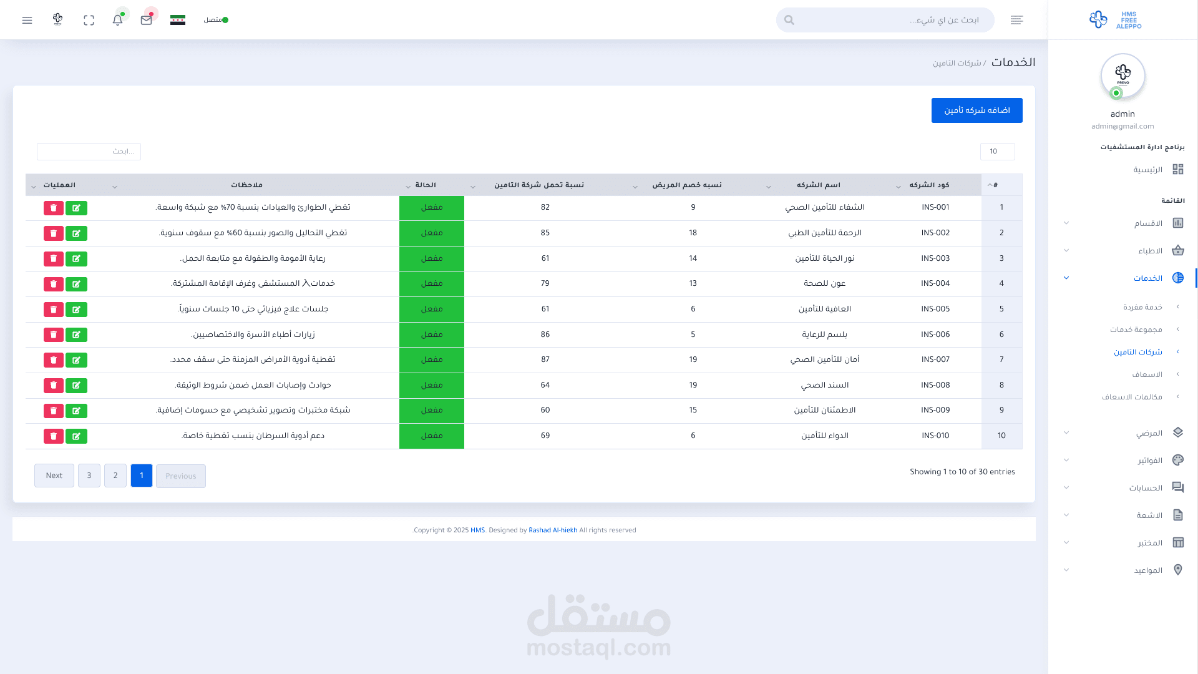Open شركات التامين submenu item

pyautogui.click(x=1137, y=352)
